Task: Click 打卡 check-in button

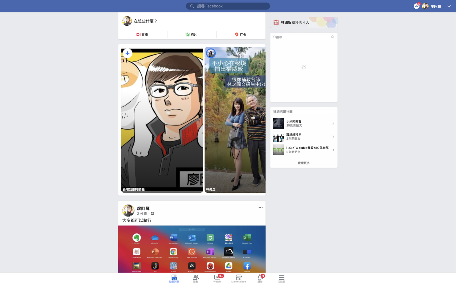Action: click(x=241, y=35)
